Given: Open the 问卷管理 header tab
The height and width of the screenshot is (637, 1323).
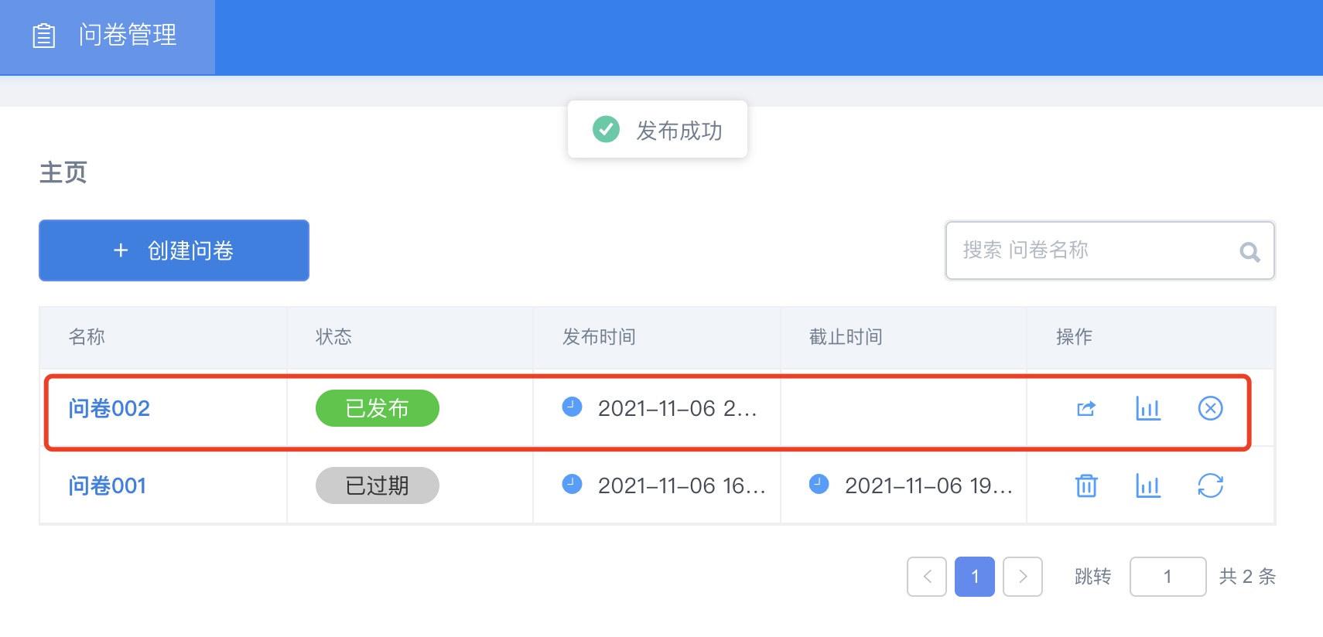Looking at the screenshot, I should (128, 36).
